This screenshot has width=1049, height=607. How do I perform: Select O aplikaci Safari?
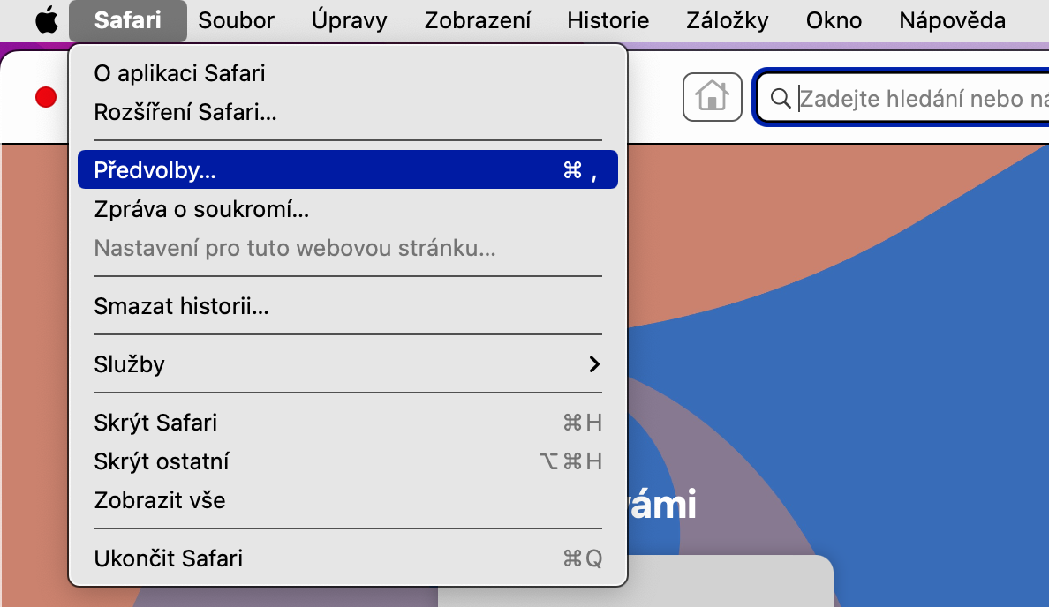point(348,73)
